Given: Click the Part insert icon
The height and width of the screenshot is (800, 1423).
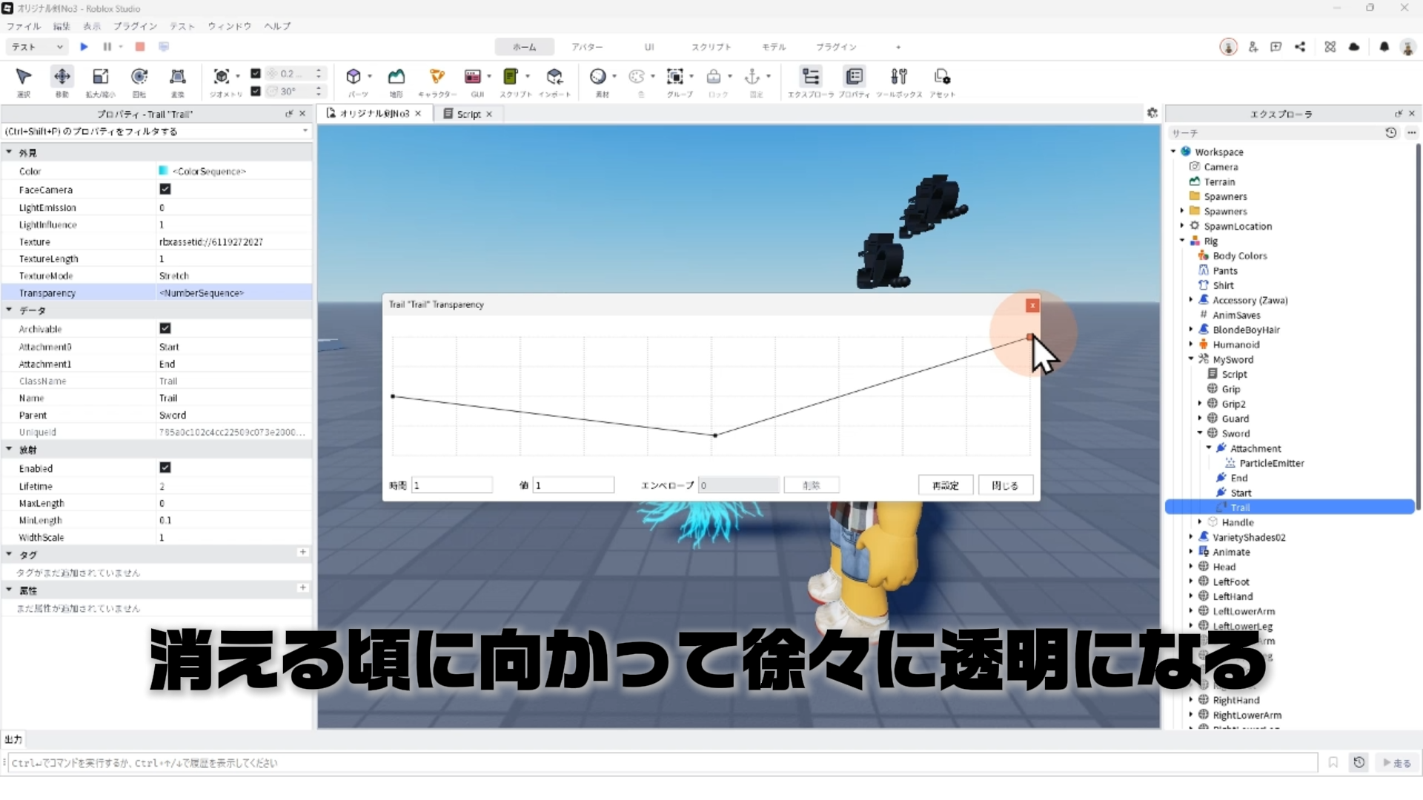Looking at the screenshot, I should [x=354, y=76].
